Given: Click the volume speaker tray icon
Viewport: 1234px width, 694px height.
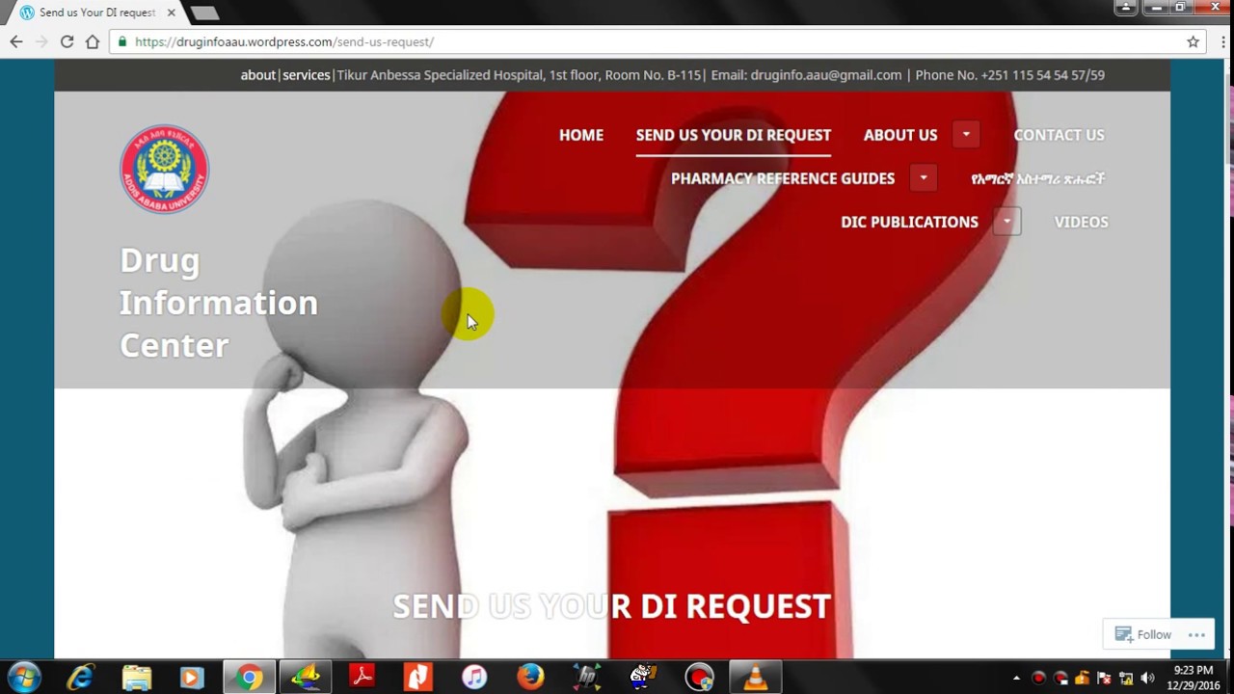Looking at the screenshot, I should coord(1147,678).
